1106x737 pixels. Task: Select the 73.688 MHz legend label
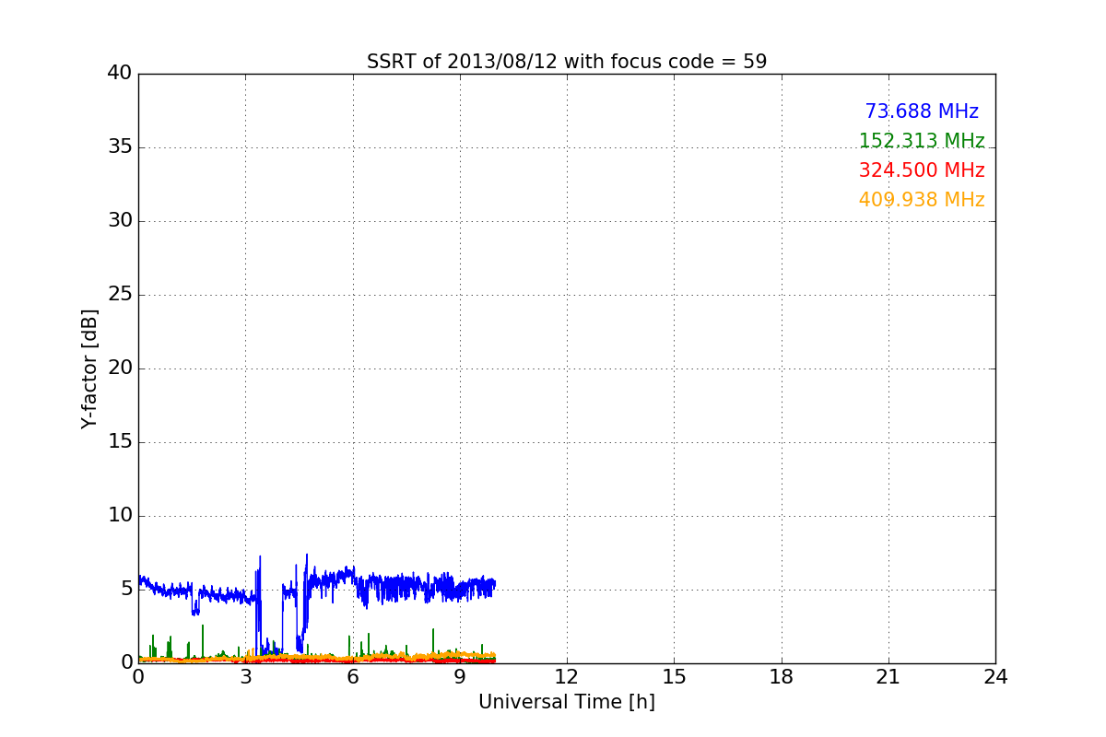tap(922, 111)
